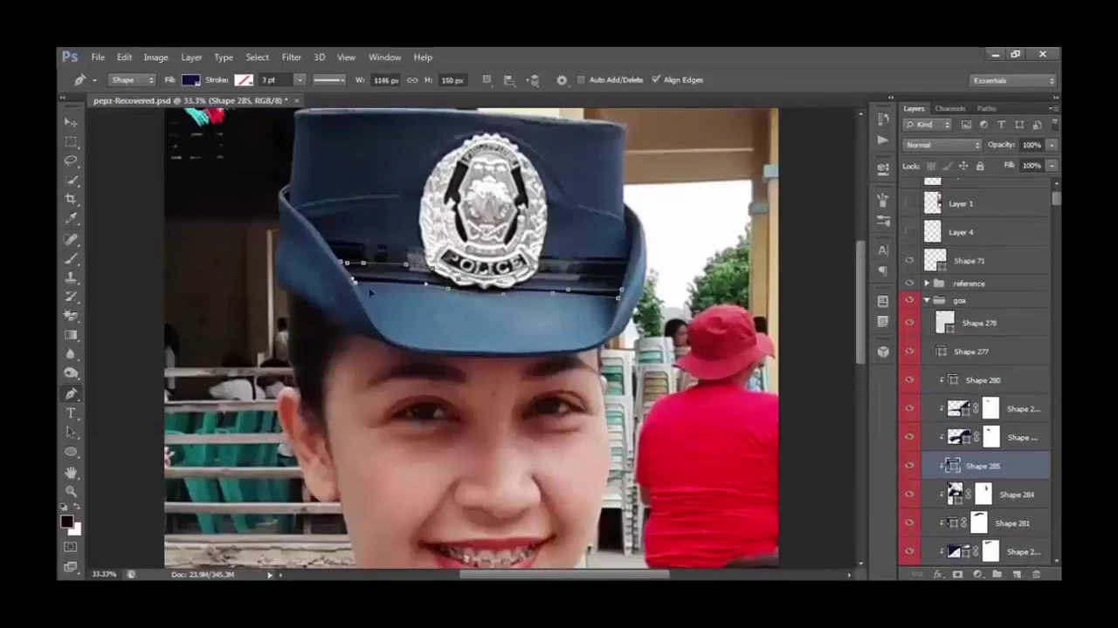Select the Eraser tool
1118x628 pixels.
tap(71, 316)
